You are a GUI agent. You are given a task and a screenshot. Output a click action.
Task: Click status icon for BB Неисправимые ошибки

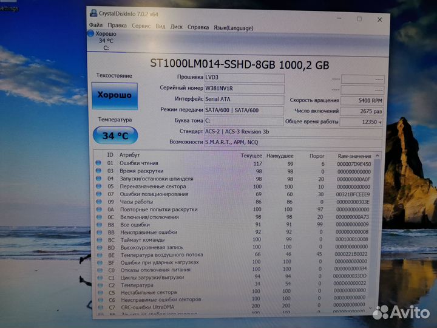coord(100,232)
